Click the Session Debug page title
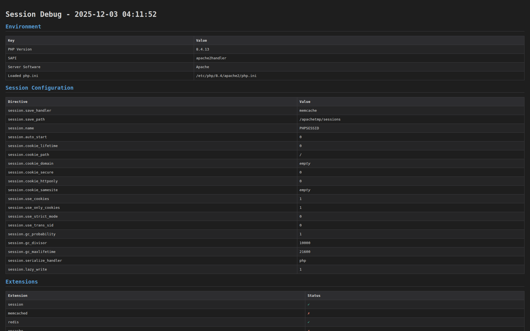530x331 pixels. [x=81, y=14]
